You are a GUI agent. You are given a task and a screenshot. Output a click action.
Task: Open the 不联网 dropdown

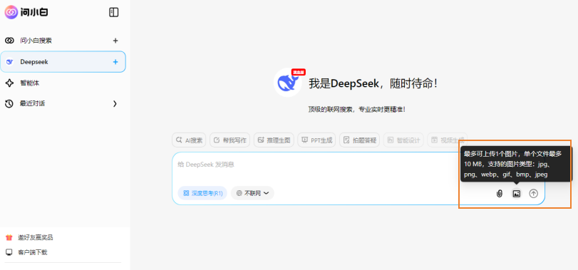252,193
